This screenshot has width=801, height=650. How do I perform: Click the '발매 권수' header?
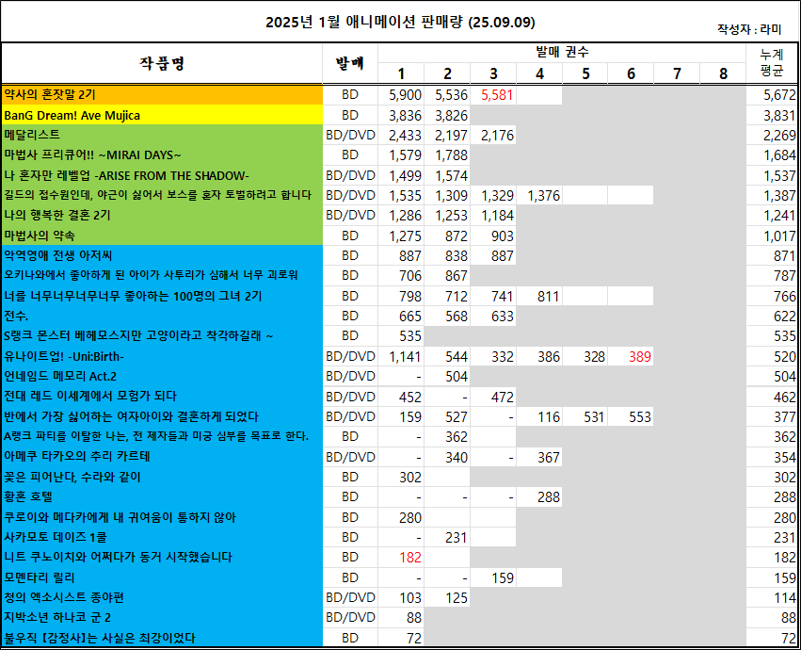(x=562, y=52)
